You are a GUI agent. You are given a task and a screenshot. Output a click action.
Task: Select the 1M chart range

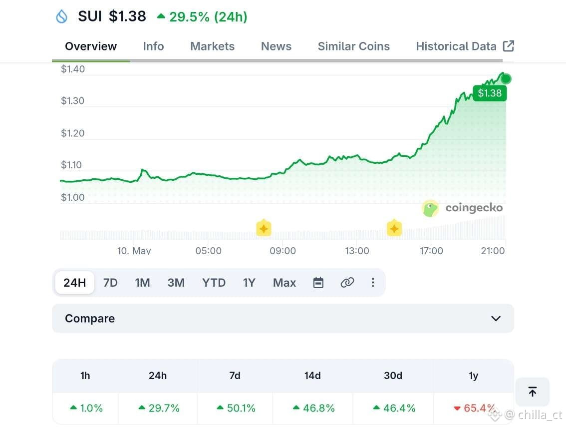click(143, 283)
